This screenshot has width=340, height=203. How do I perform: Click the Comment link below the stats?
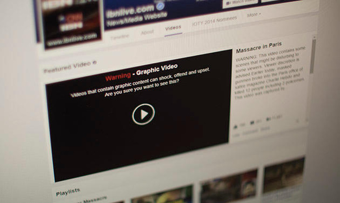(250, 132)
